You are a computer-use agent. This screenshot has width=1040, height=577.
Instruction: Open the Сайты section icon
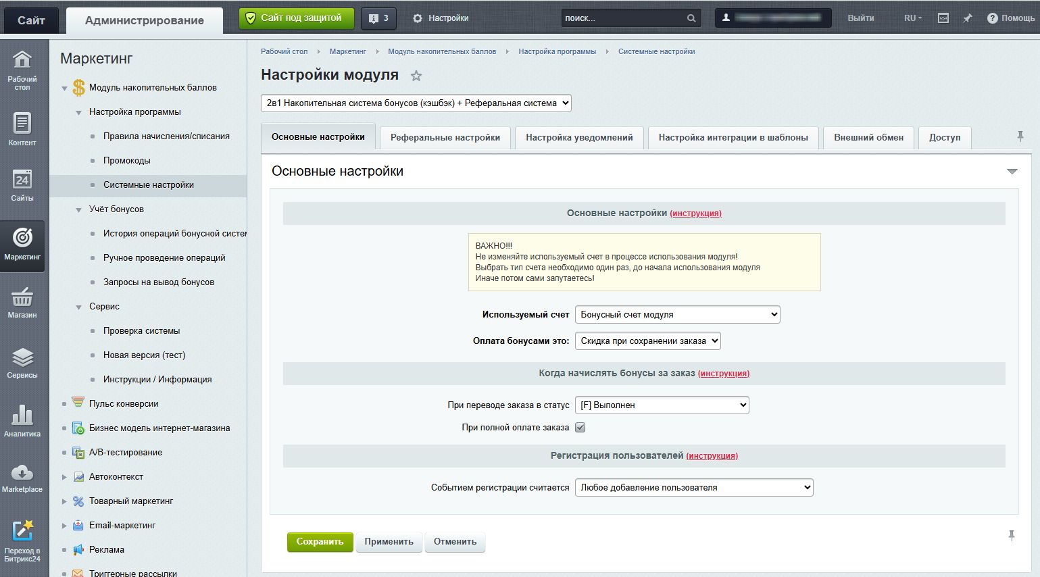point(22,186)
